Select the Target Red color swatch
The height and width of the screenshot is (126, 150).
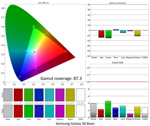[x=18, y=111]
